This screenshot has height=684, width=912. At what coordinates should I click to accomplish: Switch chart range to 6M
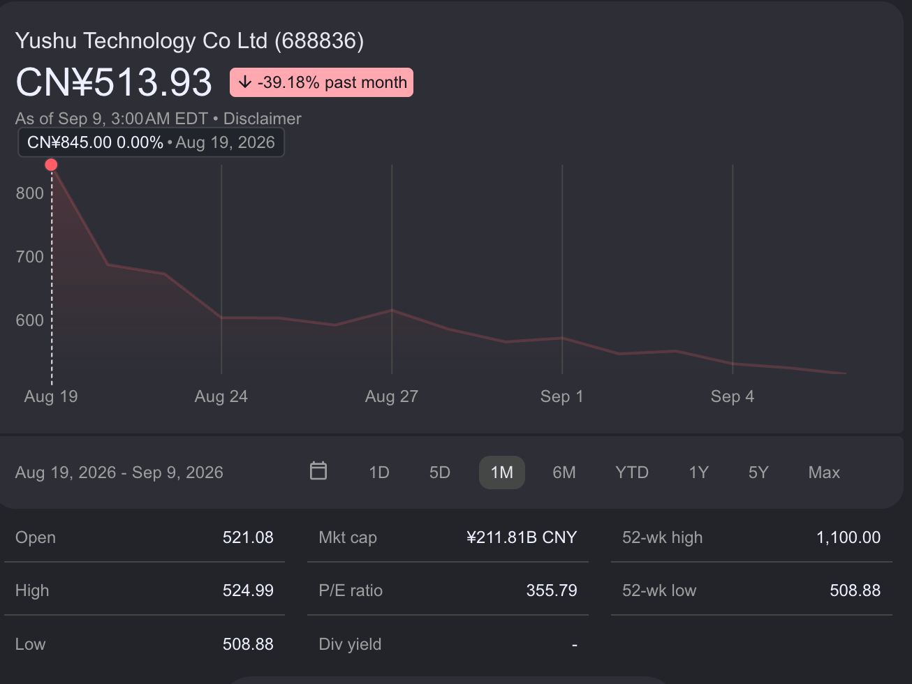(x=564, y=473)
